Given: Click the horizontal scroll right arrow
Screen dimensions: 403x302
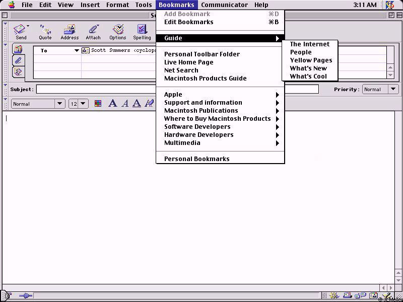Looking at the screenshot, I should point(391,288).
